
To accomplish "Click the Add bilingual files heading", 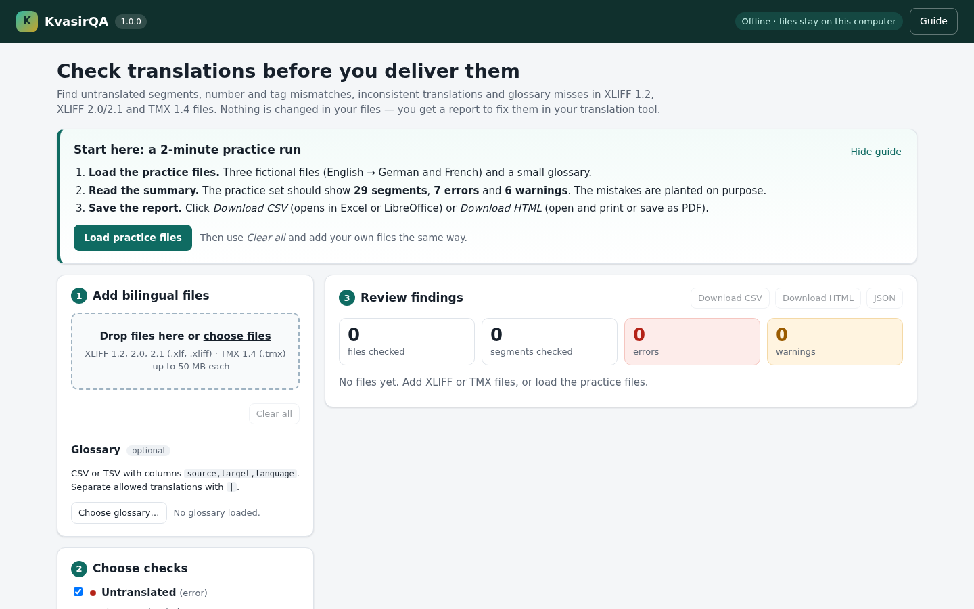I will click(x=151, y=296).
